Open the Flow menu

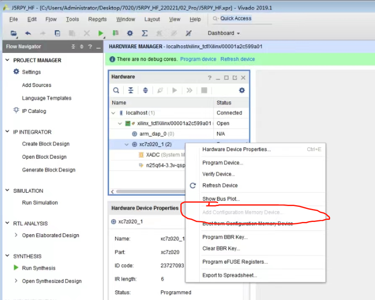click(x=51, y=19)
